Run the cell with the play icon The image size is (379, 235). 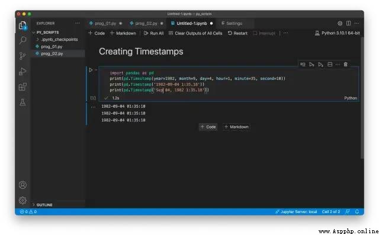(91, 70)
